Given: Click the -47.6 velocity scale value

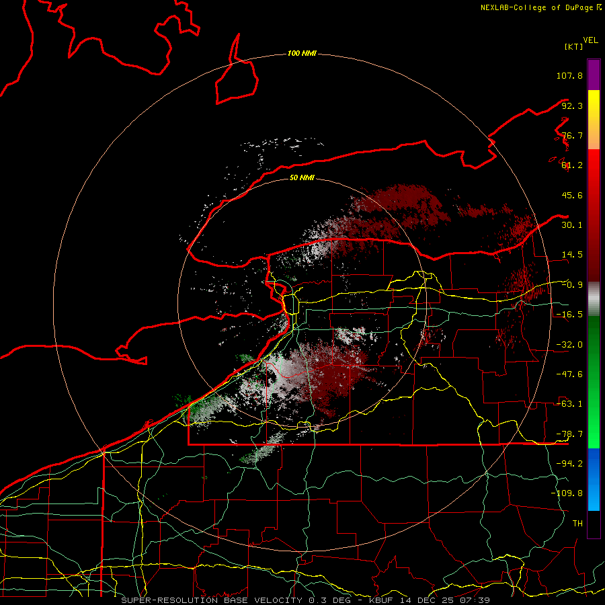Looking at the screenshot, I should pyautogui.click(x=569, y=374).
